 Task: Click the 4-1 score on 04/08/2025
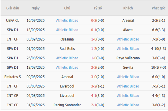[x=94, y=96]
